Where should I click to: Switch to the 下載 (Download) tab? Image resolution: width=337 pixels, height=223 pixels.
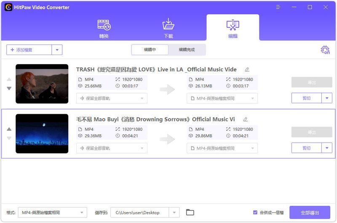click(x=168, y=29)
